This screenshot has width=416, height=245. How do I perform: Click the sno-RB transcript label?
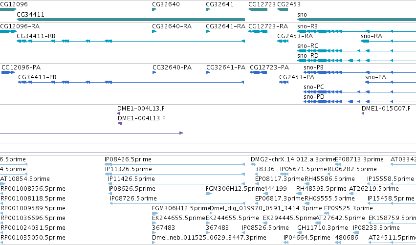point(307,26)
